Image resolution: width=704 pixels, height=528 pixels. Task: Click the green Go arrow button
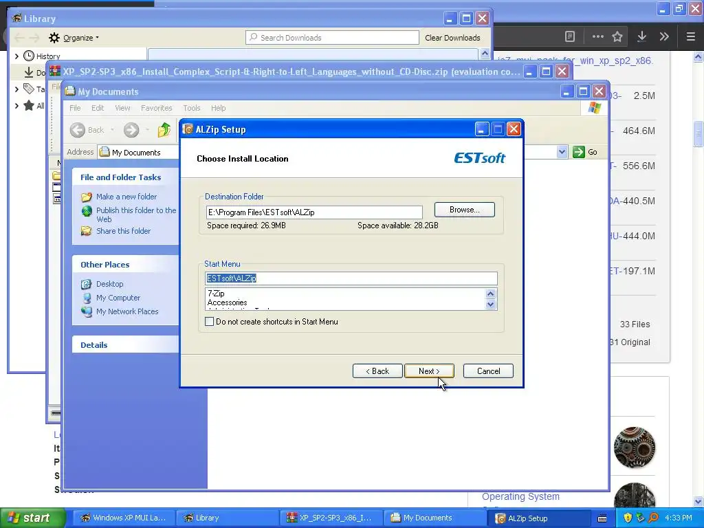(579, 152)
